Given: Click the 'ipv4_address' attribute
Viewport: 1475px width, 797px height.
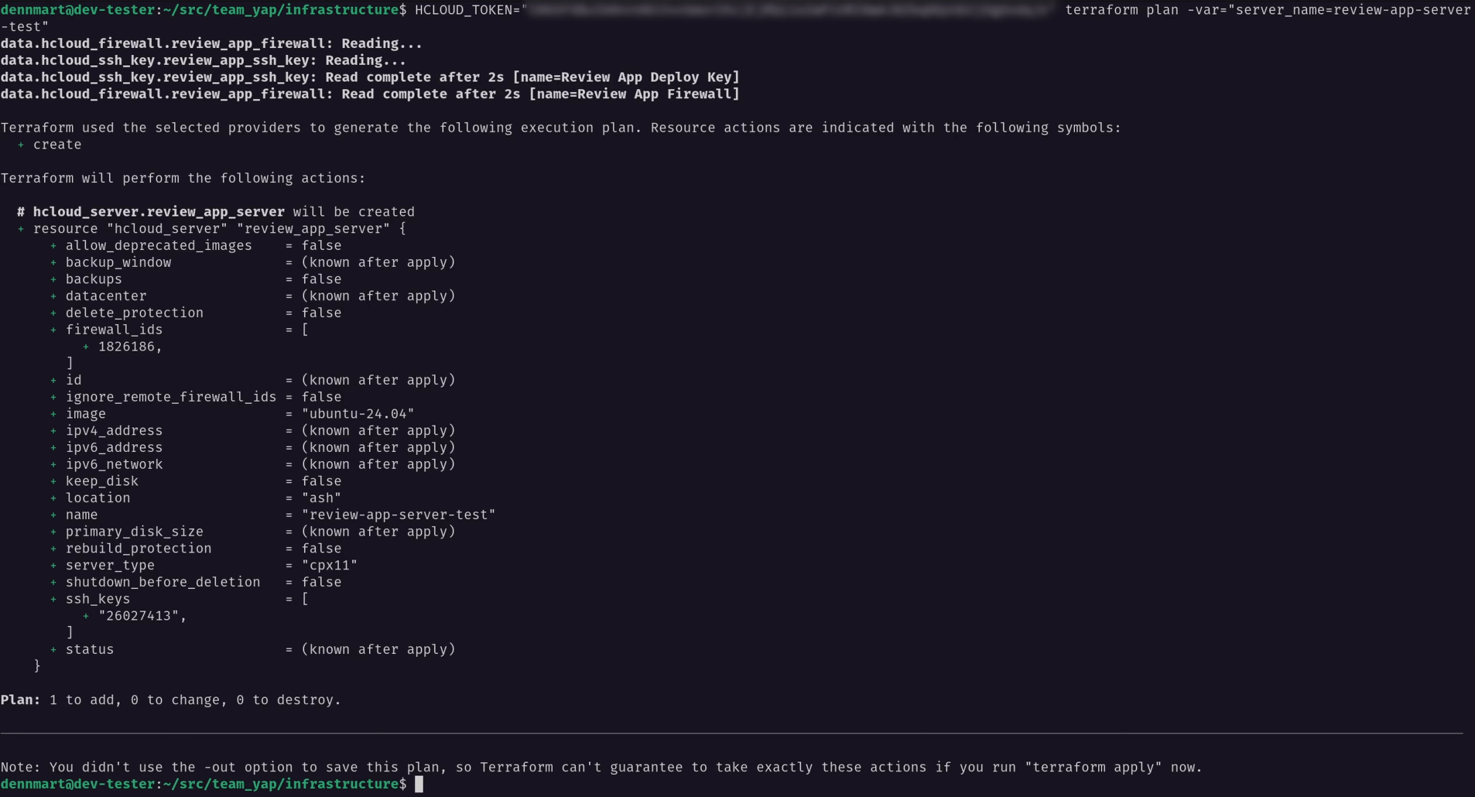Looking at the screenshot, I should tap(114, 431).
